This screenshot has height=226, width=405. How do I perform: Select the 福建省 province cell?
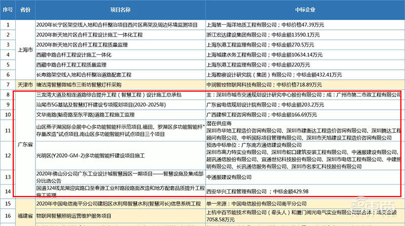pyautogui.click(x=25, y=213)
